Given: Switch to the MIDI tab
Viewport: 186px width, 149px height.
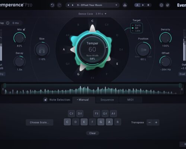Looking at the screenshot, I should [131, 100].
